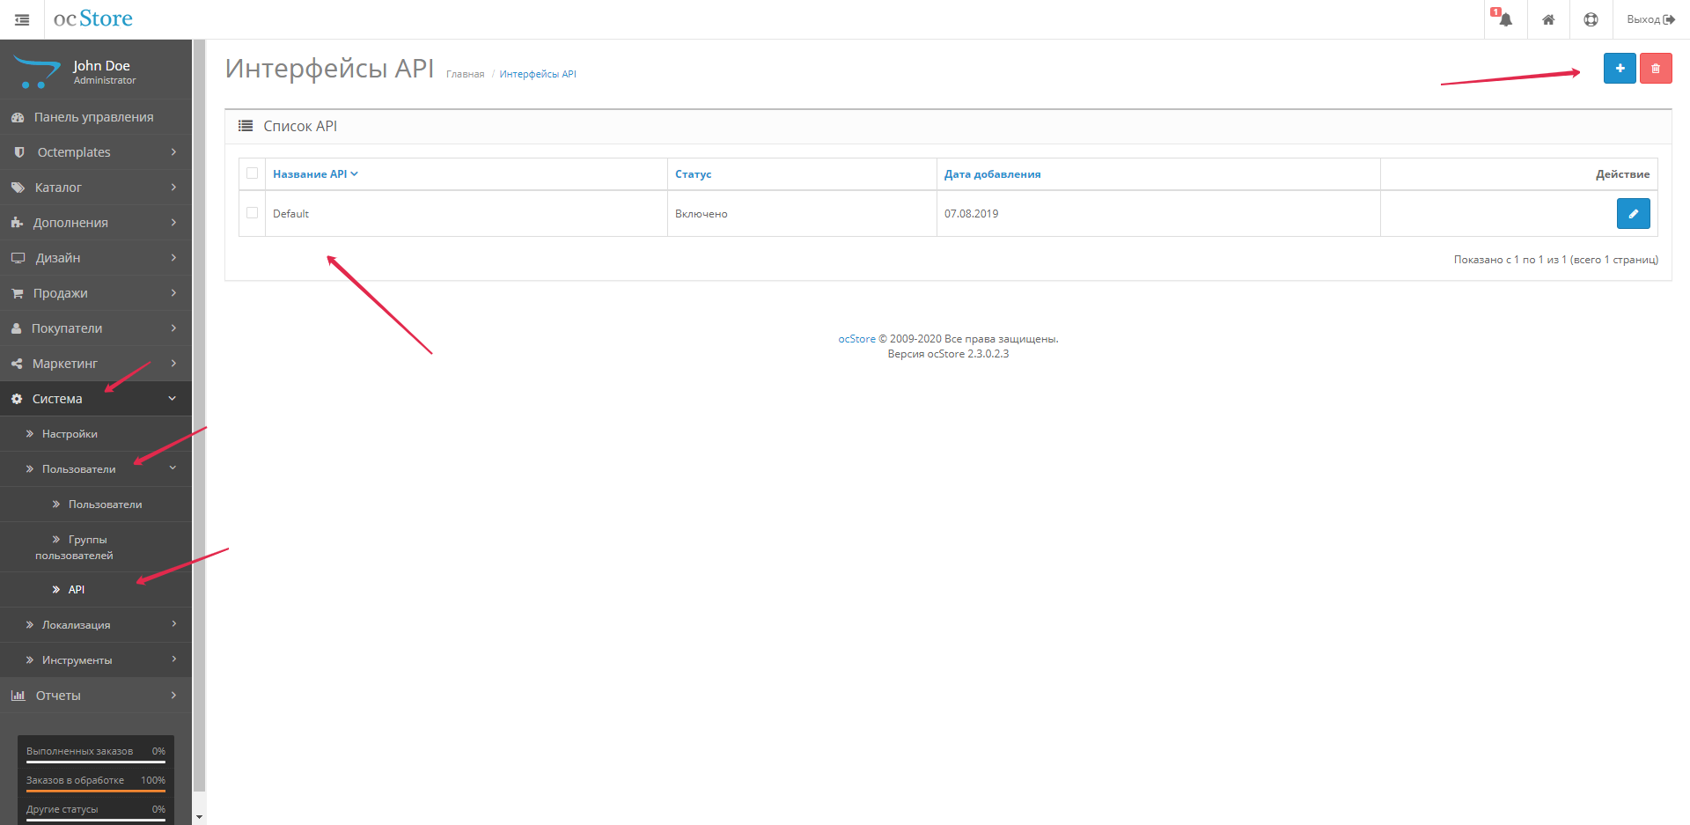Click the user icon beside Покупатели
Image resolution: width=1690 pixels, height=825 pixels.
click(x=16, y=328)
